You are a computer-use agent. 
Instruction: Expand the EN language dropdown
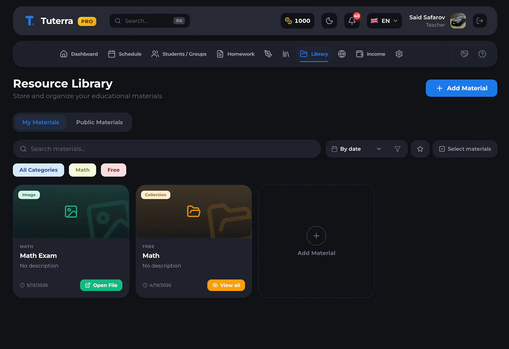point(384,21)
